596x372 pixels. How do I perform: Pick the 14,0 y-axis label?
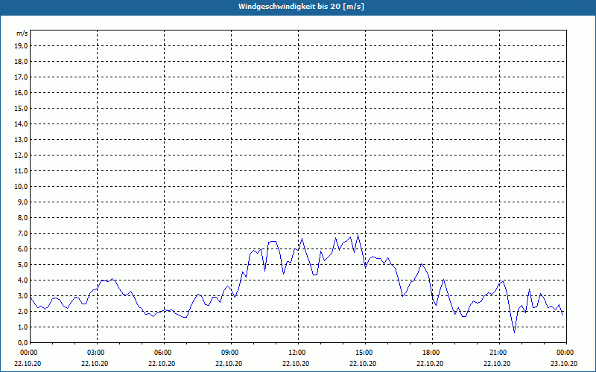[x=22, y=124]
